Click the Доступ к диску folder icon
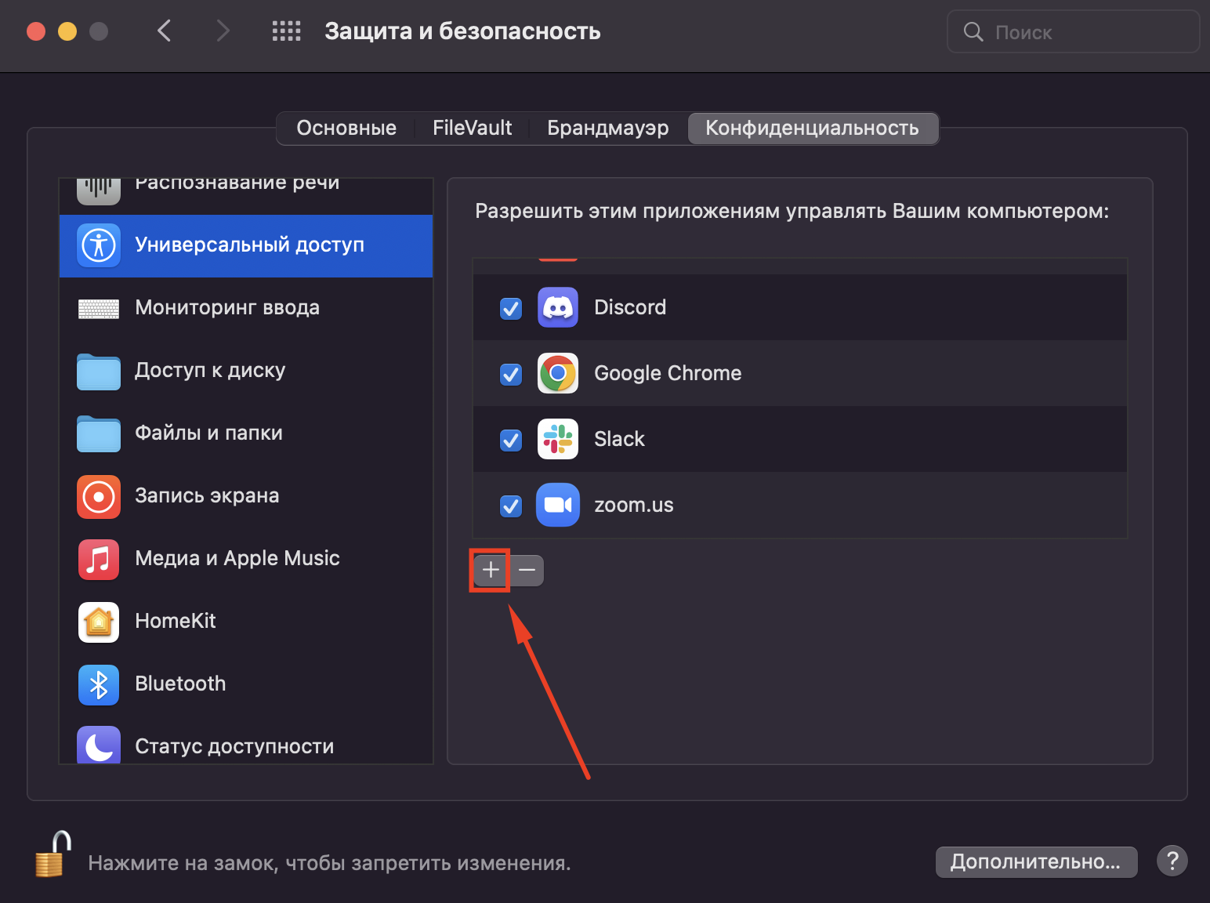 [x=99, y=371]
